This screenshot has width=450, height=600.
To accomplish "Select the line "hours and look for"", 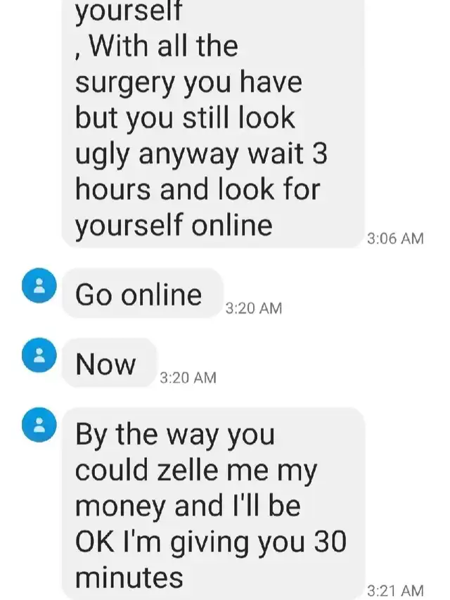I will [x=198, y=189].
